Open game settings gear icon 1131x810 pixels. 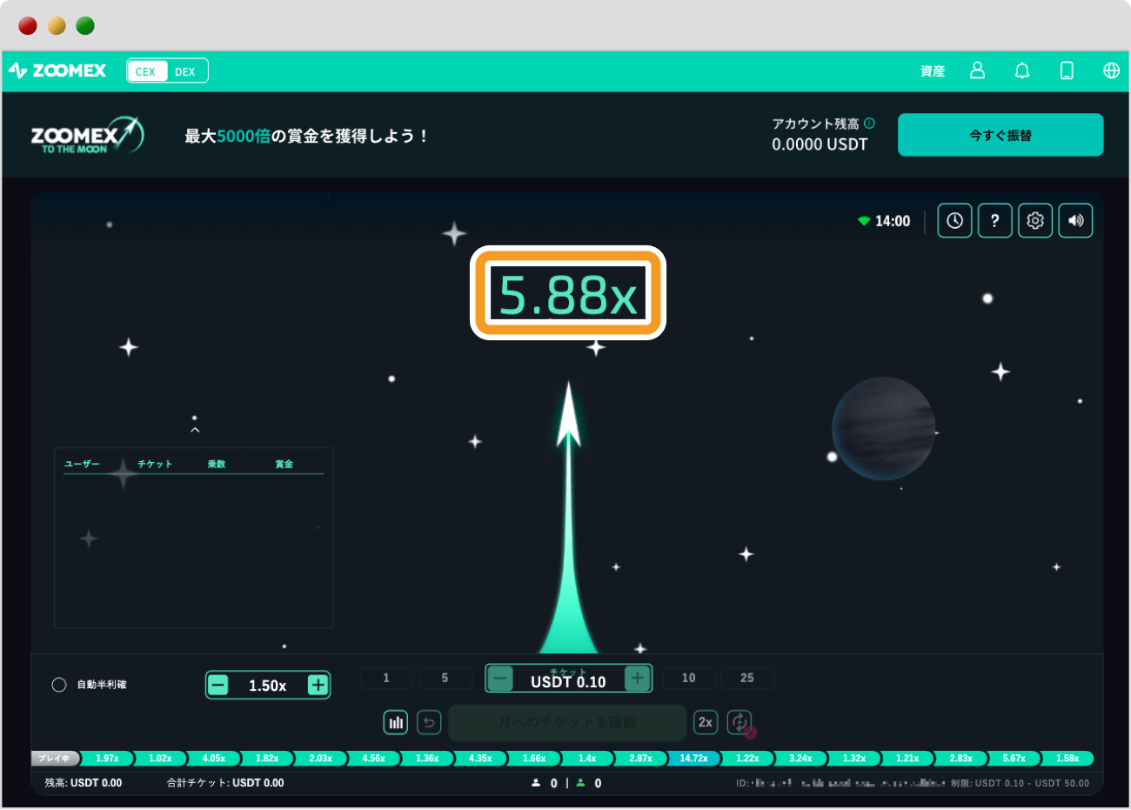click(x=1035, y=221)
